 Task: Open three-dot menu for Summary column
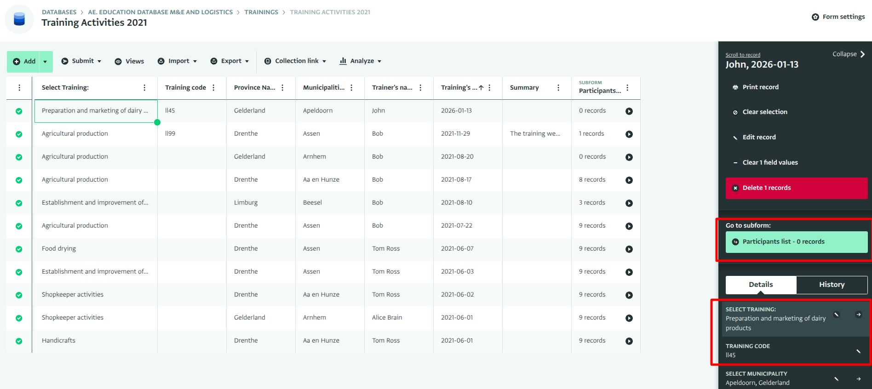coord(558,88)
